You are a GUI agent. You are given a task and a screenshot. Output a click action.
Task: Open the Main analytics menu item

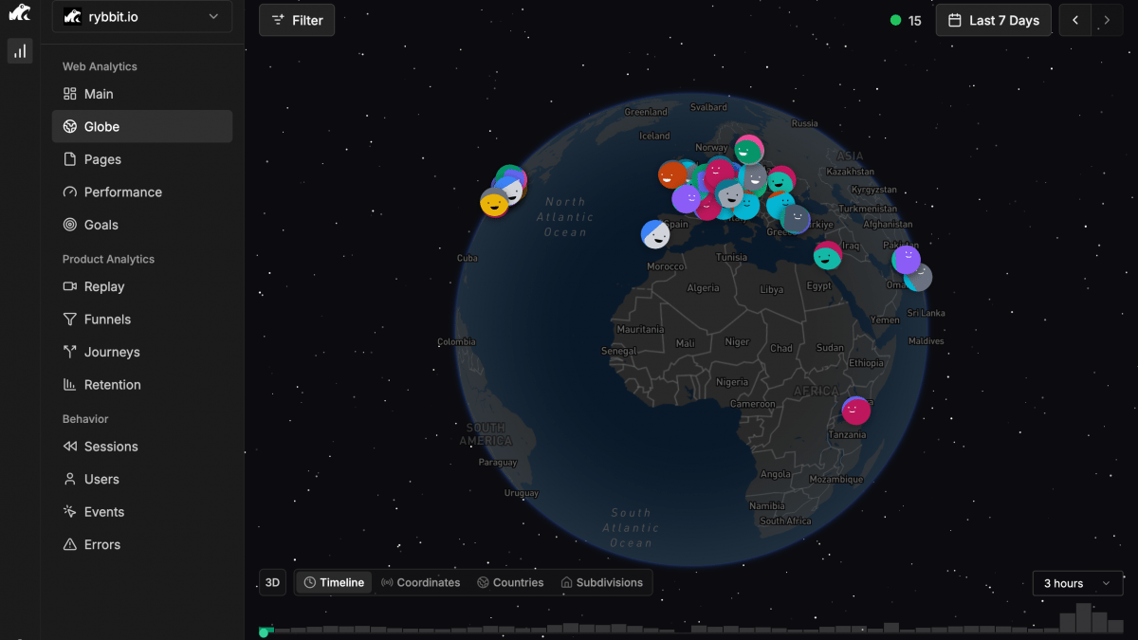coord(99,94)
